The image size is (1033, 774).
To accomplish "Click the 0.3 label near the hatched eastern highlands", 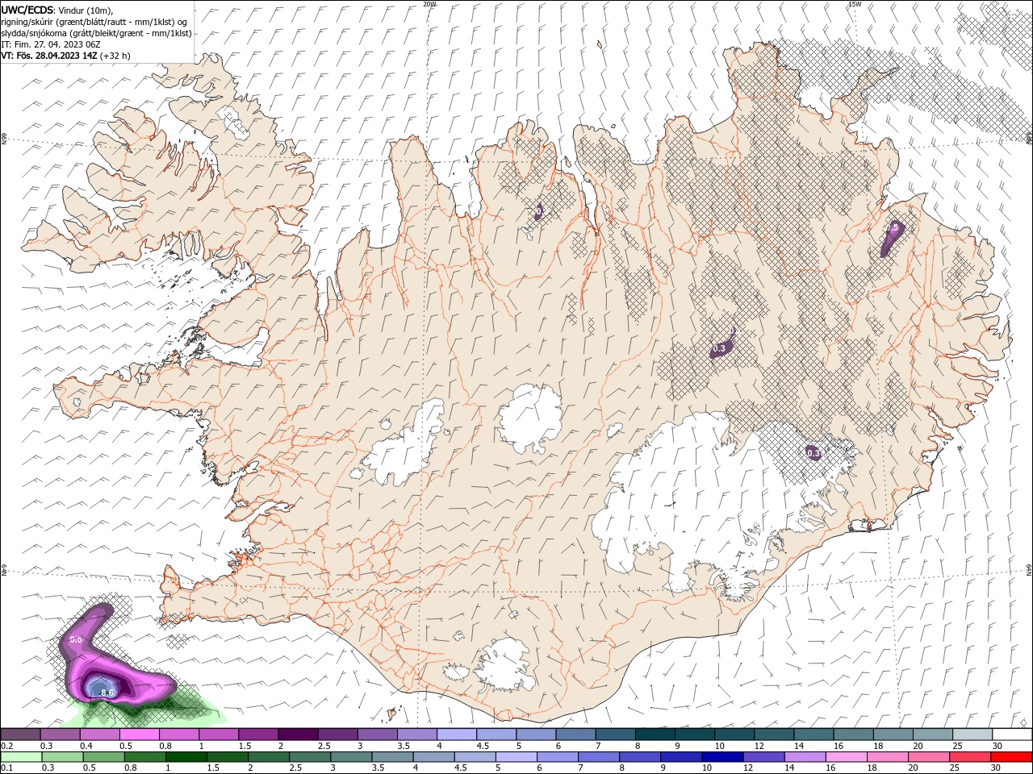I will (719, 347).
